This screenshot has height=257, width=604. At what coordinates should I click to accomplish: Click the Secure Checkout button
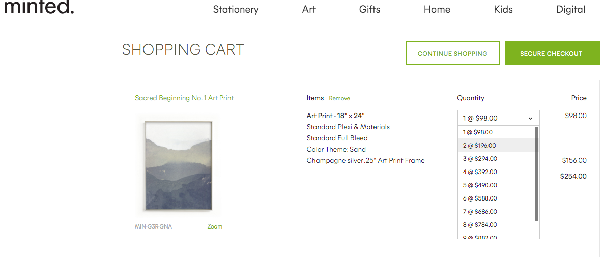pos(551,53)
